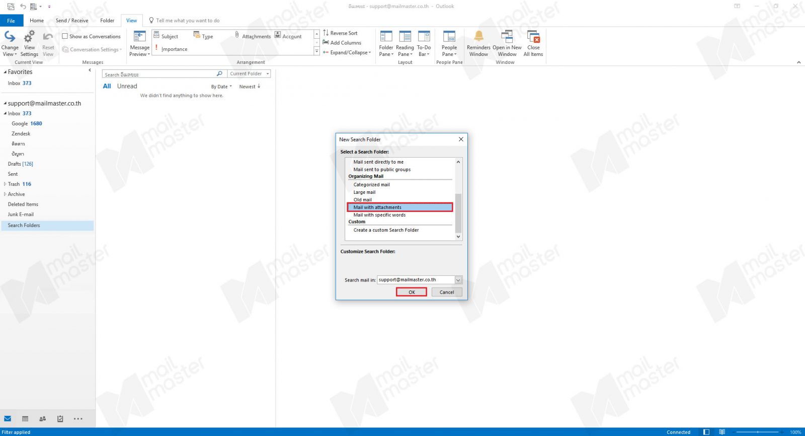Open the People Pane icon
The height and width of the screenshot is (436, 805).
pos(449,37)
